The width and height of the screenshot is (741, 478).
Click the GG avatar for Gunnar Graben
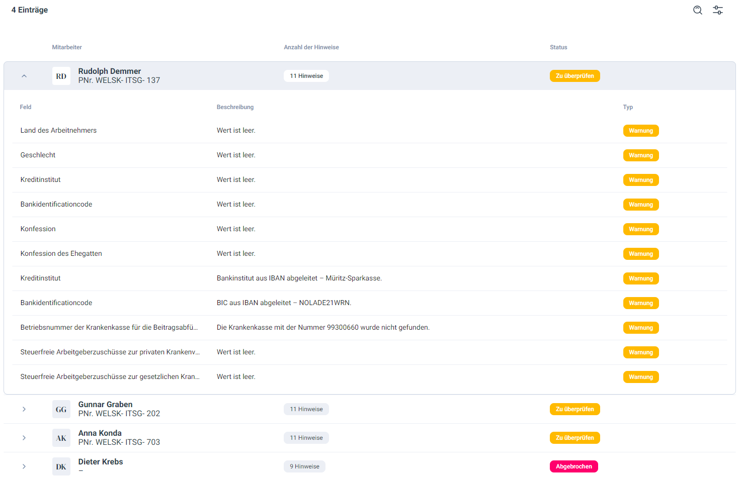[x=61, y=410]
